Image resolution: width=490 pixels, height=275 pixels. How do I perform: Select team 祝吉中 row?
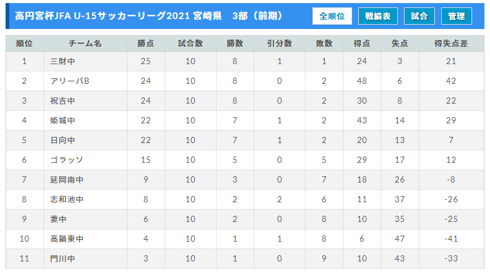pyautogui.click(x=245, y=101)
